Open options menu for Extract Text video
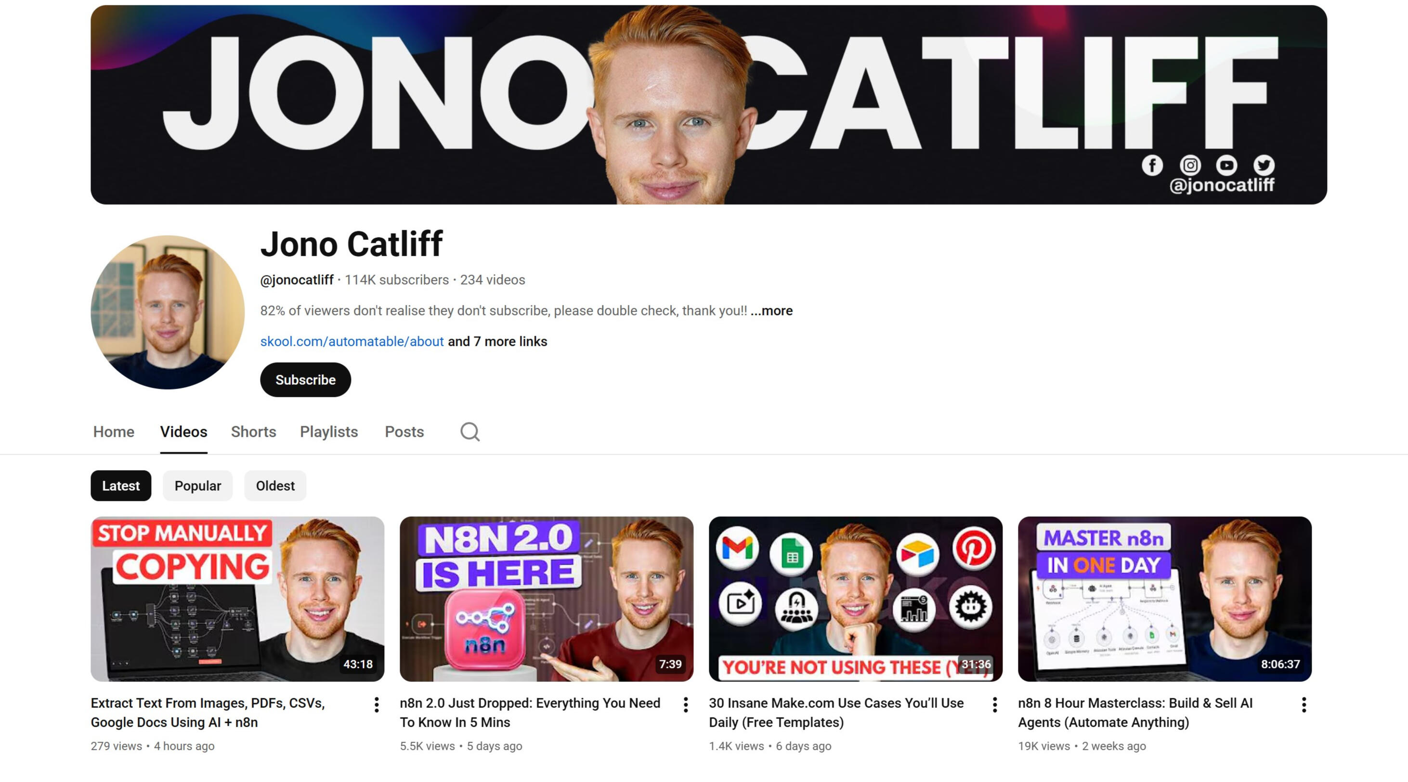The width and height of the screenshot is (1408, 782). pos(377,705)
